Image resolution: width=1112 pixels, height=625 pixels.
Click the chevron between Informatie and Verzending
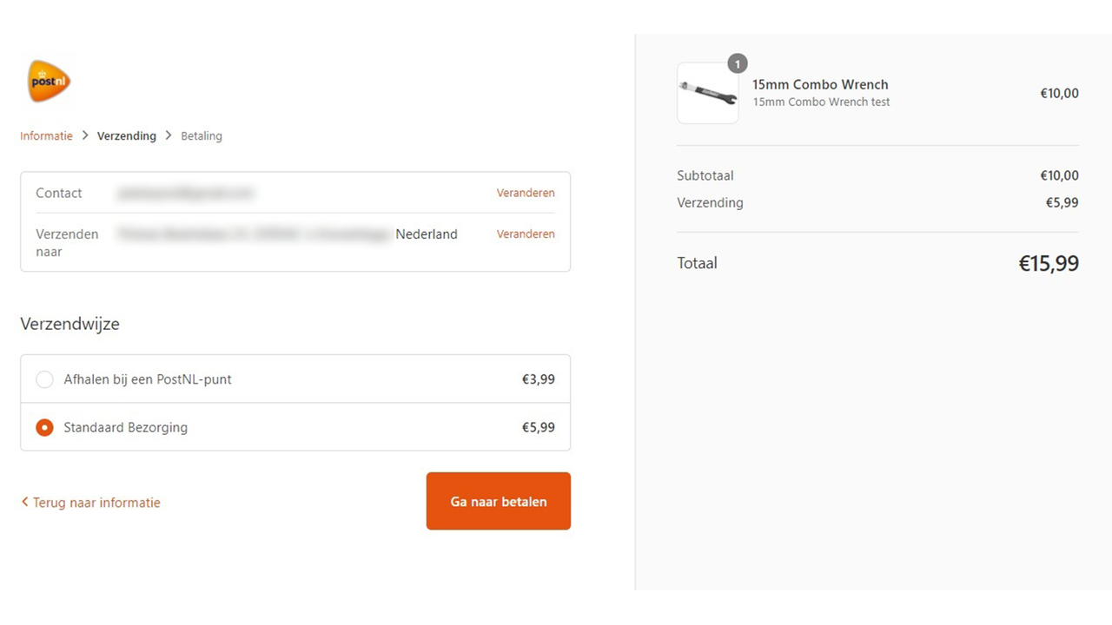click(x=84, y=135)
